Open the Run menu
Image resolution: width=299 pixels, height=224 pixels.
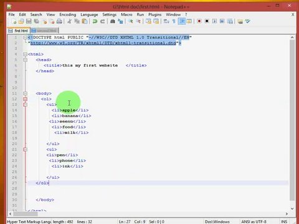[x=140, y=14]
